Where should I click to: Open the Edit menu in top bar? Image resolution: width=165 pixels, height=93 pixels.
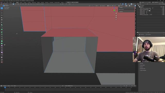click(5, 2)
